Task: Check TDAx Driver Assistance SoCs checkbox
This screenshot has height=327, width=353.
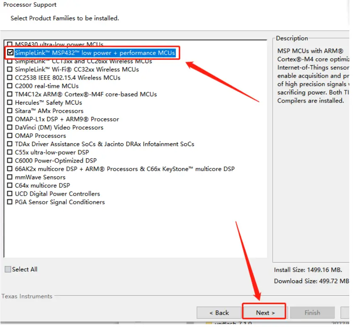Action: [10, 144]
